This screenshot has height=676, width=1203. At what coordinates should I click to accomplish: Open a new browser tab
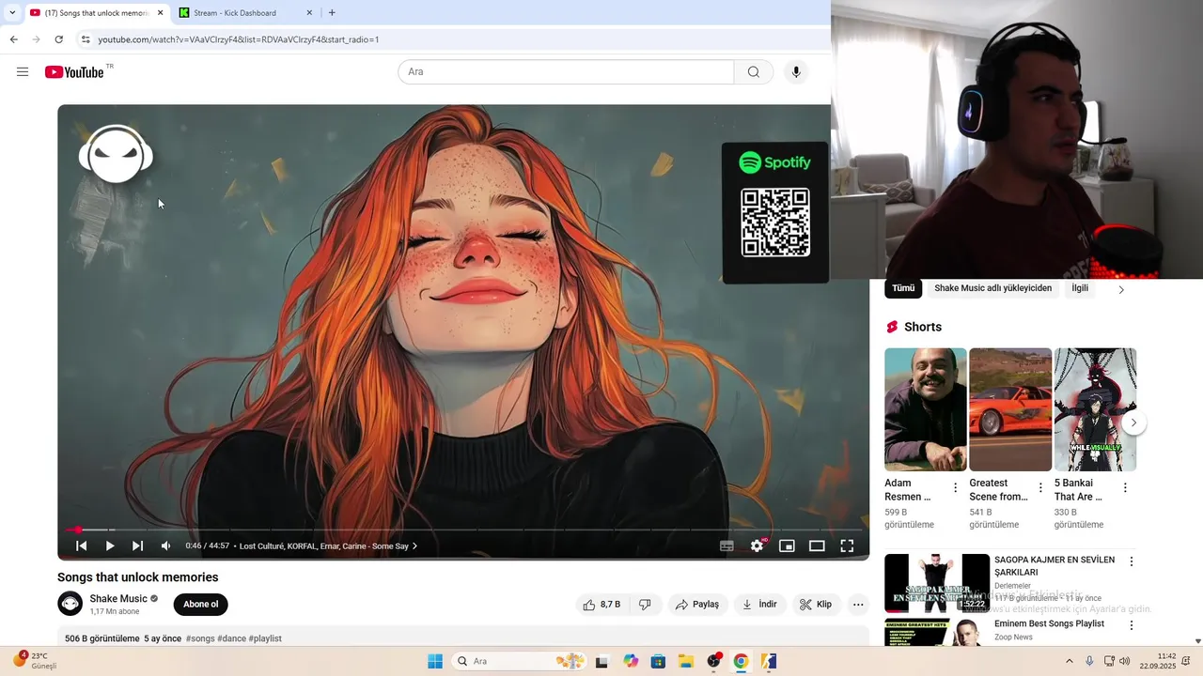click(x=332, y=13)
